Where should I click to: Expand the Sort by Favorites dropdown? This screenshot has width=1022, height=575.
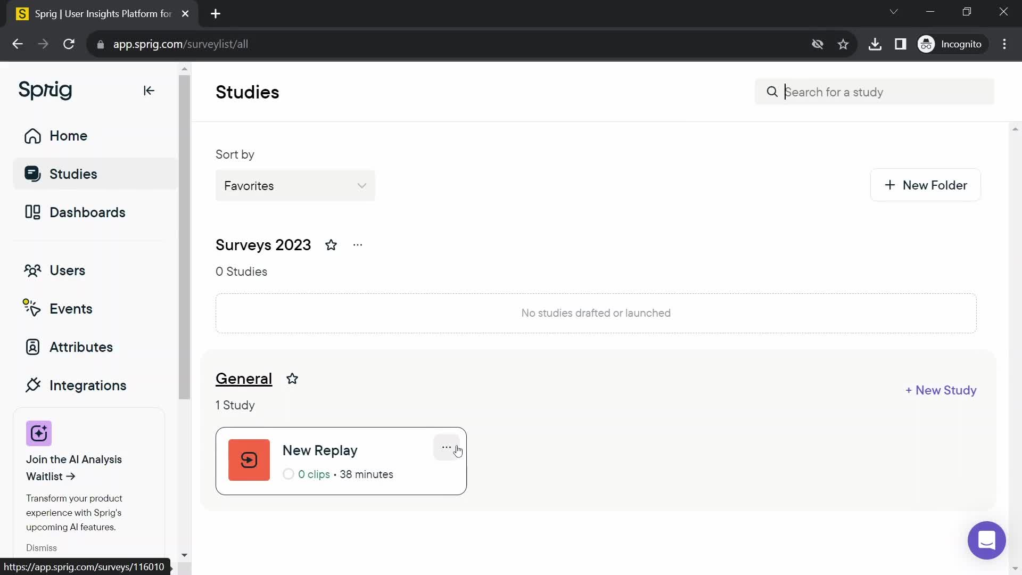(x=295, y=185)
